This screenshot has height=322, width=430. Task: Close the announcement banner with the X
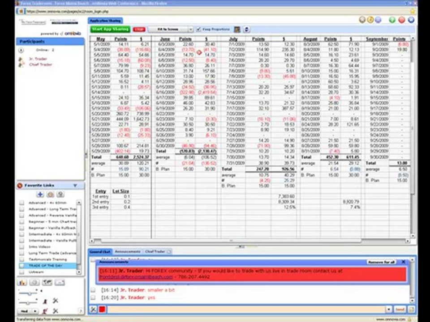pyautogui.click(x=404, y=262)
